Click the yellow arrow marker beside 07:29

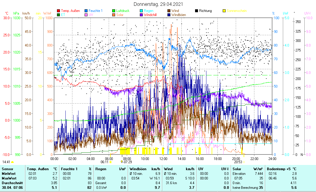[x=122, y=162]
